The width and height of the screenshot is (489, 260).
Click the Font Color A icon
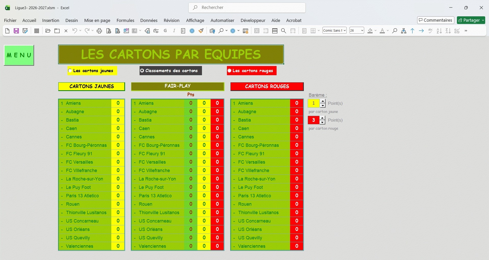[382, 31]
